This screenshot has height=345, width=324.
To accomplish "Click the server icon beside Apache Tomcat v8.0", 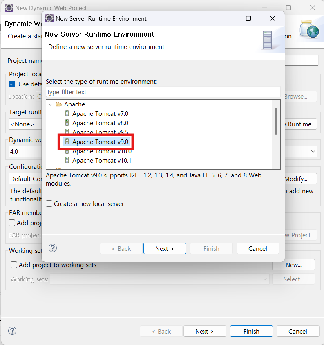I will [67, 123].
